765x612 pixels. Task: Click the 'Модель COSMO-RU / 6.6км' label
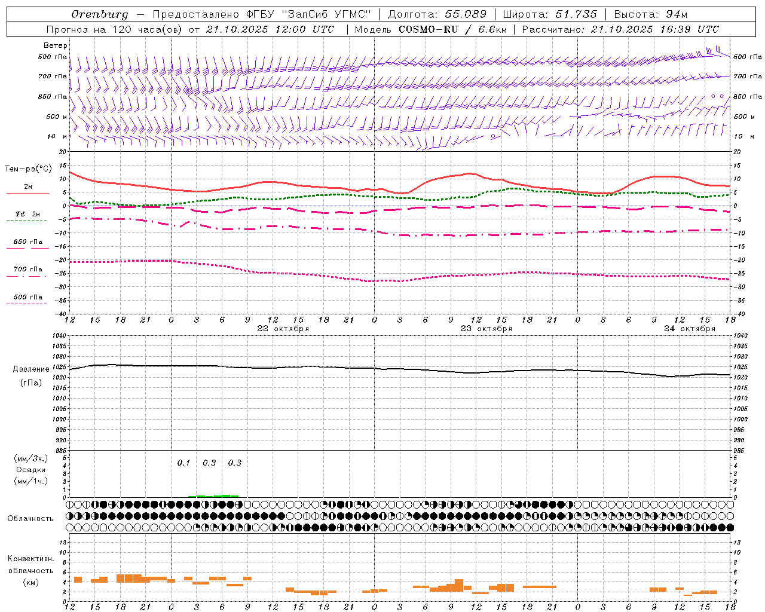(431, 29)
